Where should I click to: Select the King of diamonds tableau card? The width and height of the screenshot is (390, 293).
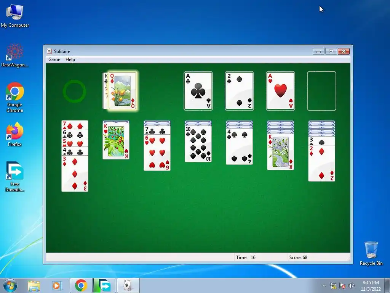pos(280,152)
